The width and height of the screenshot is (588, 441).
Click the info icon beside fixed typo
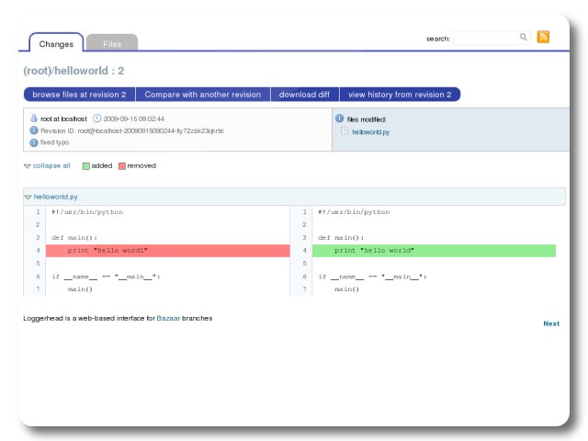pyautogui.click(x=34, y=142)
